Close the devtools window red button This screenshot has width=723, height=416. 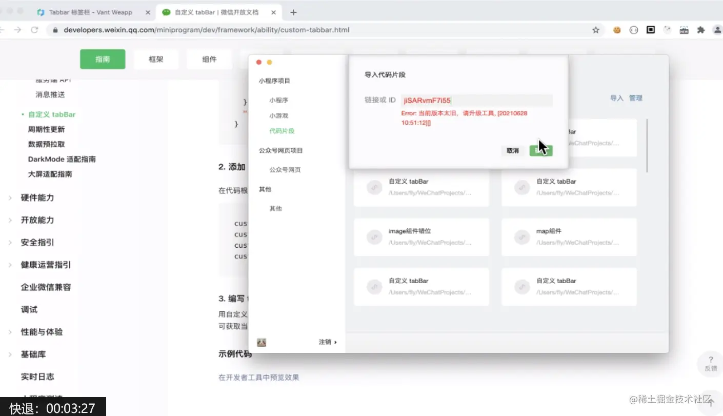[259, 62]
